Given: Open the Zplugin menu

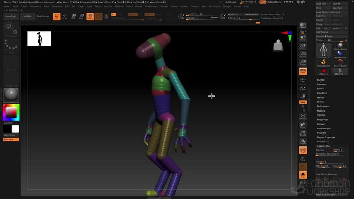Looking at the screenshot, I should 227,7.
